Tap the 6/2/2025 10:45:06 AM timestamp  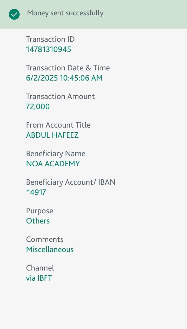tap(64, 78)
